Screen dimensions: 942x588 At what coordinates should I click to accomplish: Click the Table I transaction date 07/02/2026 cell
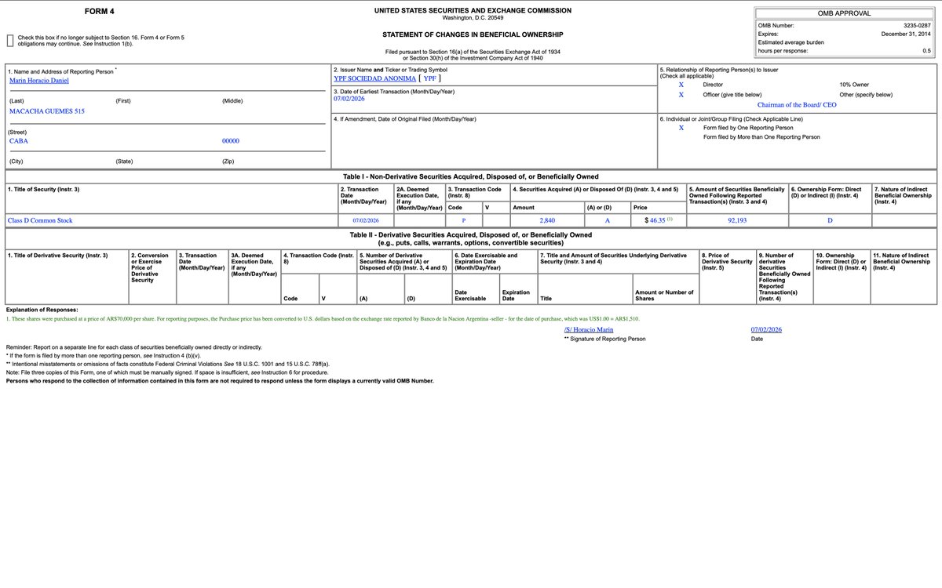366,221
